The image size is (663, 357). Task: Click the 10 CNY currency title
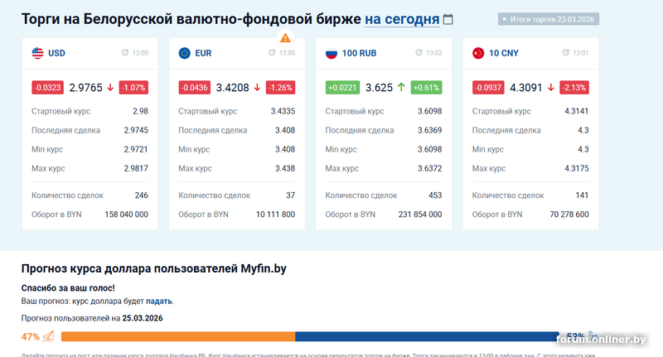click(504, 53)
